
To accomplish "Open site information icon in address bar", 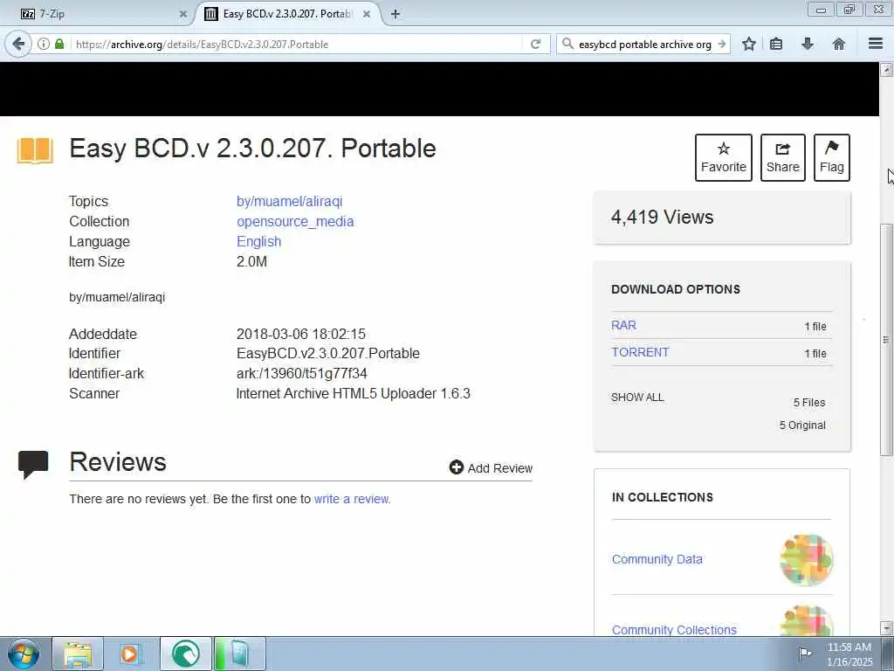I will (x=44, y=44).
